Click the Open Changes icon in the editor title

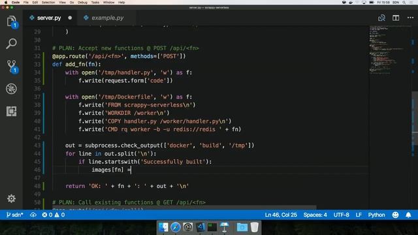(x=381, y=18)
